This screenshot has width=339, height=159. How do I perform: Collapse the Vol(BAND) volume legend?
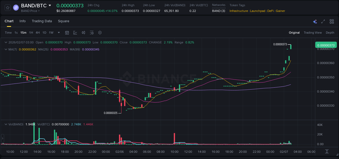pyautogui.click(x=6, y=124)
